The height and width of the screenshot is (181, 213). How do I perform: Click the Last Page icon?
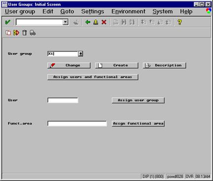[x=168, y=22]
